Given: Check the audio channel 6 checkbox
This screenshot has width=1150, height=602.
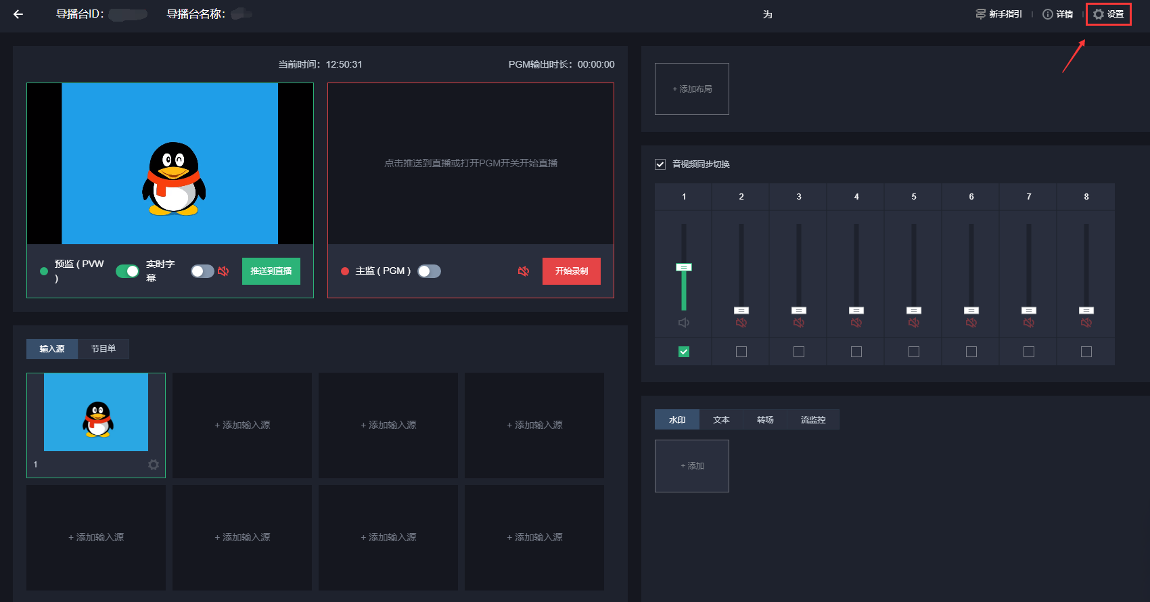Looking at the screenshot, I should pos(971,352).
